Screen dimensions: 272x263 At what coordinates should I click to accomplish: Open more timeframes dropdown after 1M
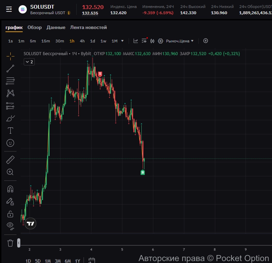tap(122, 41)
